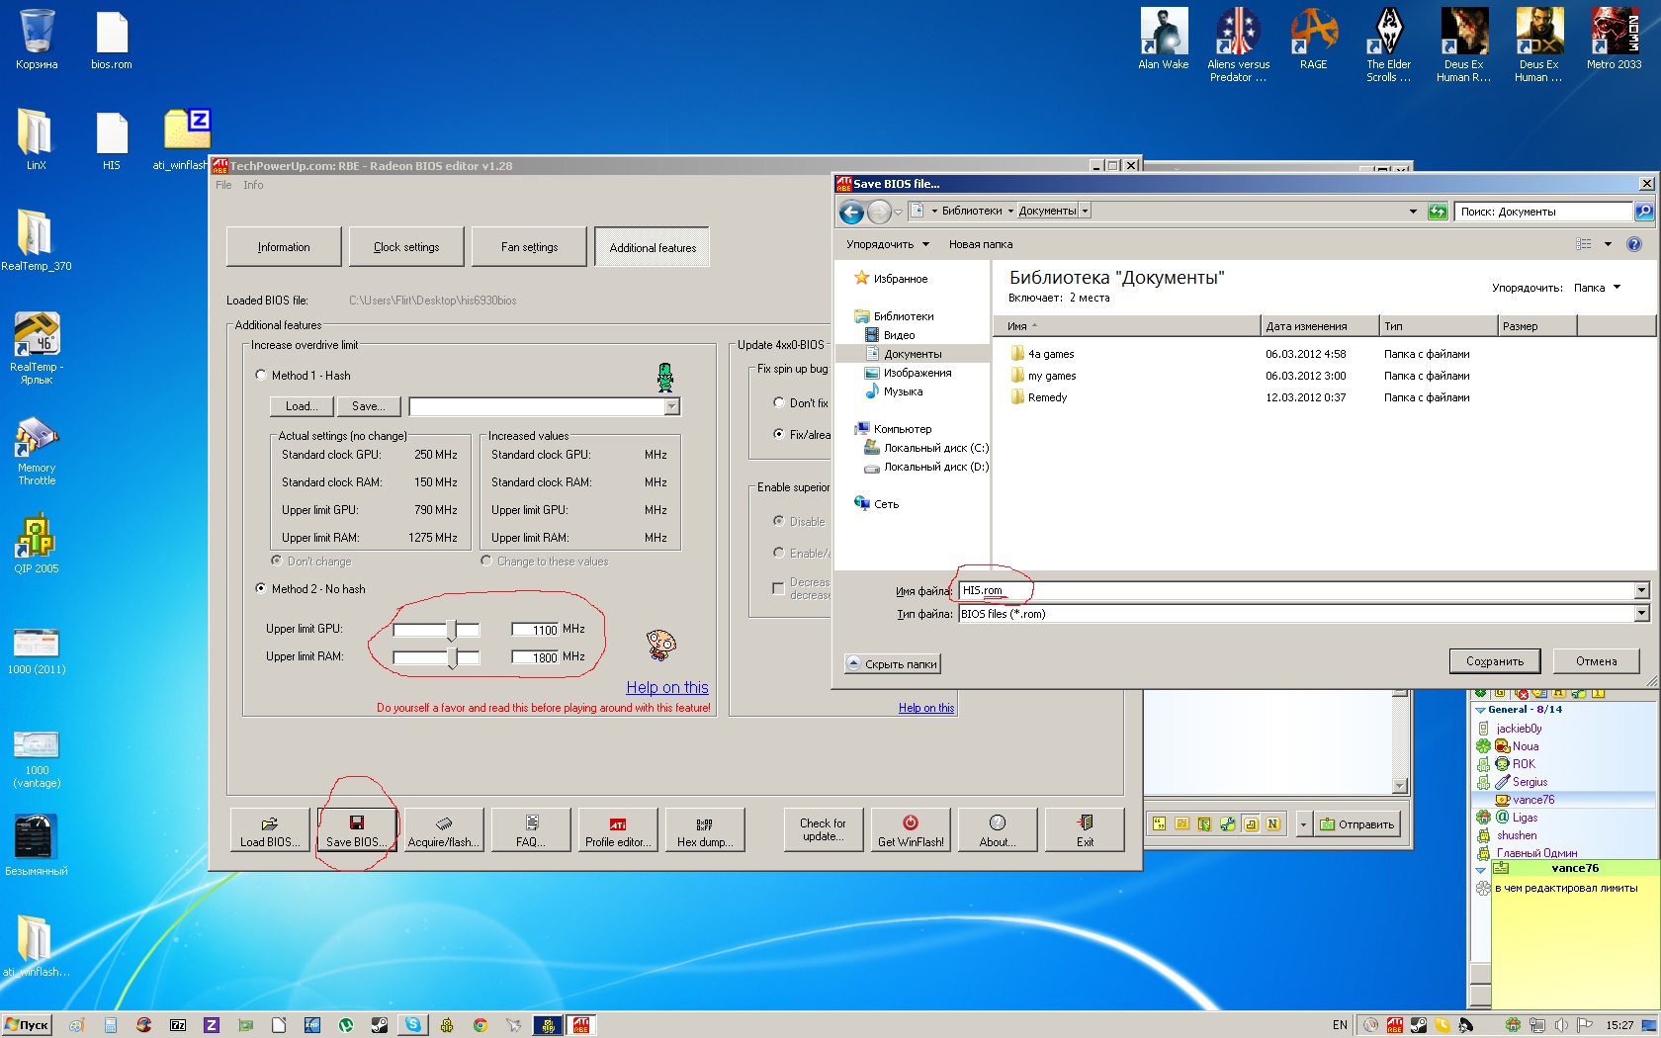Click the Upper limit GPU MHz value field
Screen dimensions: 1661x1038
coord(535,630)
